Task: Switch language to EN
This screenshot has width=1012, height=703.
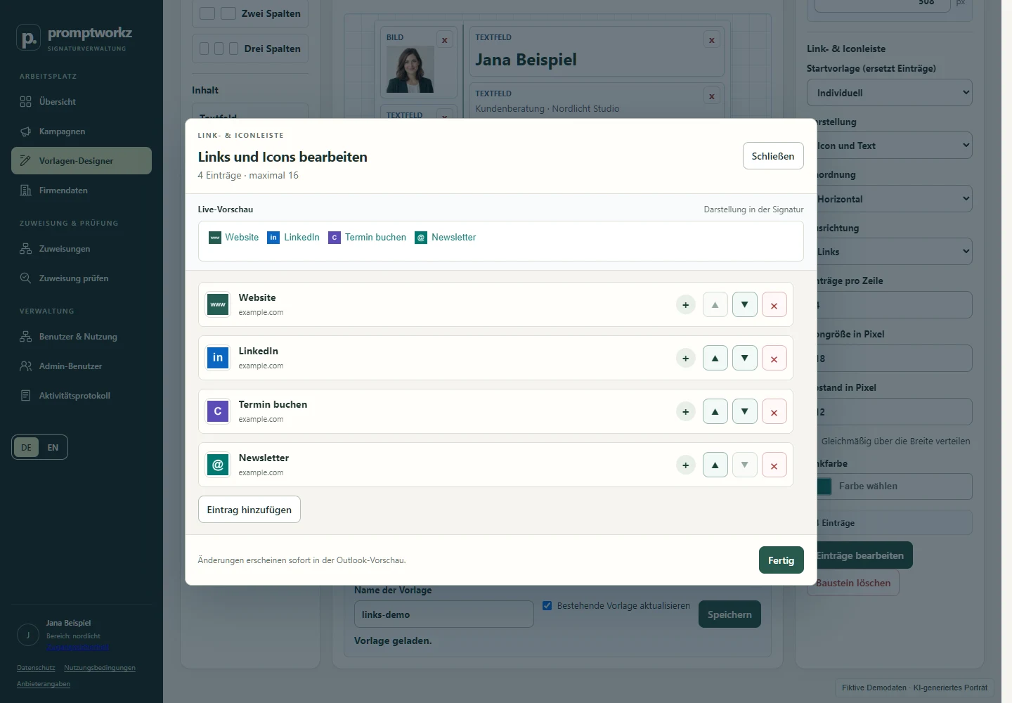Action: click(53, 447)
